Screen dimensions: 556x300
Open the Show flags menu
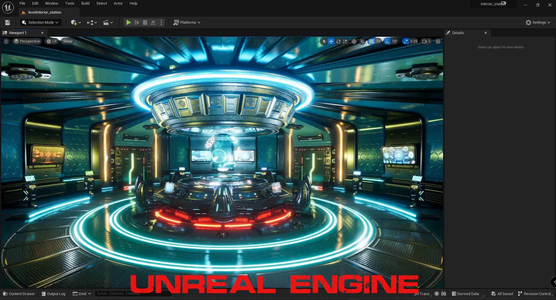pyautogui.click(x=67, y=41)
